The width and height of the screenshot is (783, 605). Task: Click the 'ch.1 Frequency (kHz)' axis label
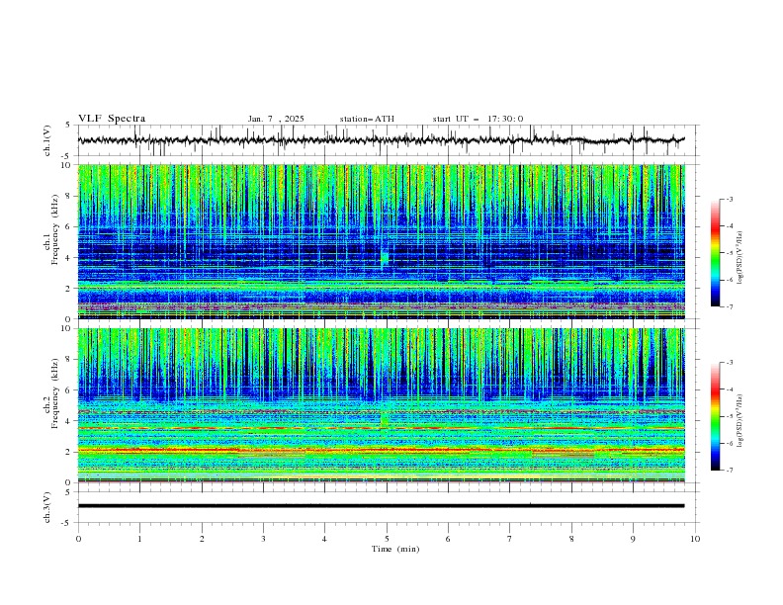50,228
